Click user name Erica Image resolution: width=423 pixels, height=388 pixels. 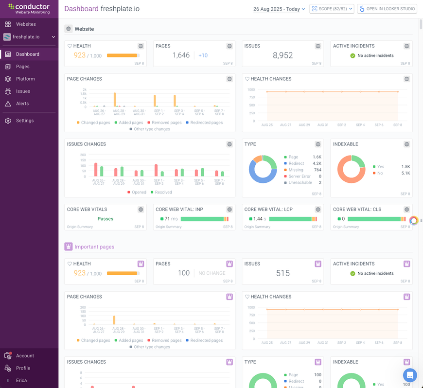(21, 380)
